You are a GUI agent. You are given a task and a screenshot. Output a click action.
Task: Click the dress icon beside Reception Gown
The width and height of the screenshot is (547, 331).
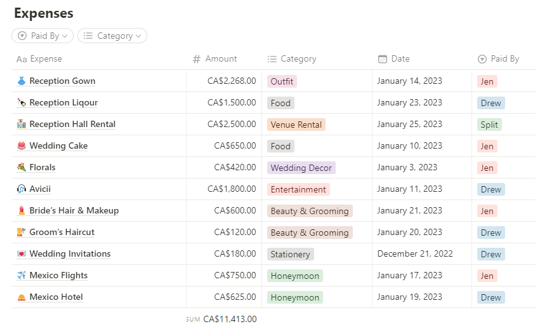click(x=22, y=81)
